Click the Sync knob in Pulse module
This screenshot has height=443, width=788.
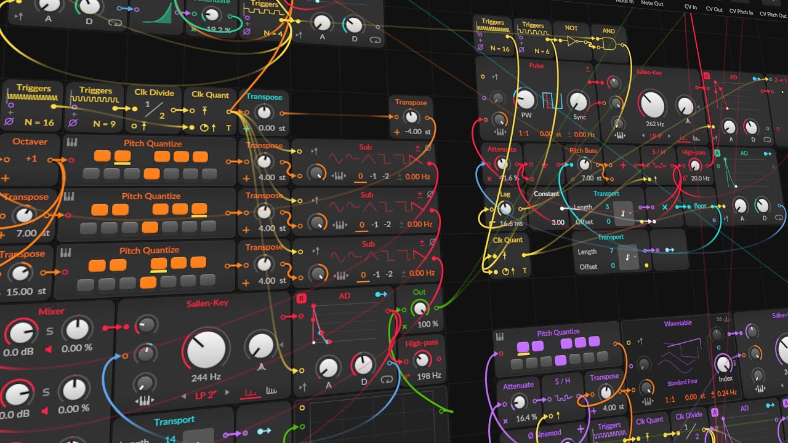(577, 101)
